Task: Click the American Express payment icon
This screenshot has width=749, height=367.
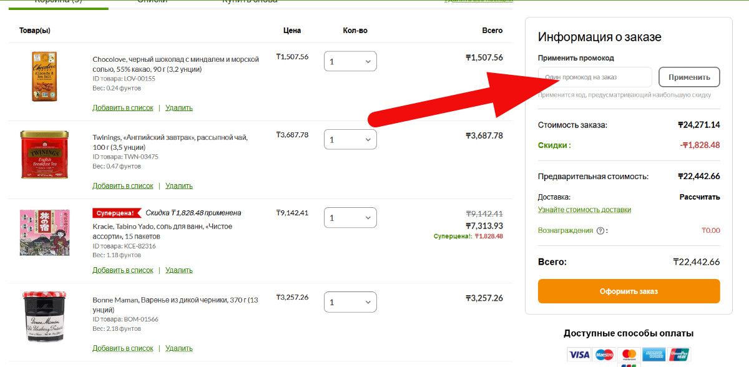Action: click(654, 355)
